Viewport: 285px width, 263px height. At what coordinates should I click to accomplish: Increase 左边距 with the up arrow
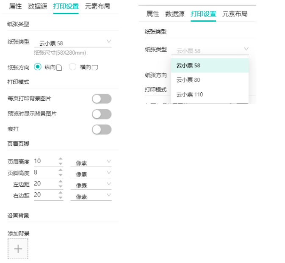[x=61, y=181]
